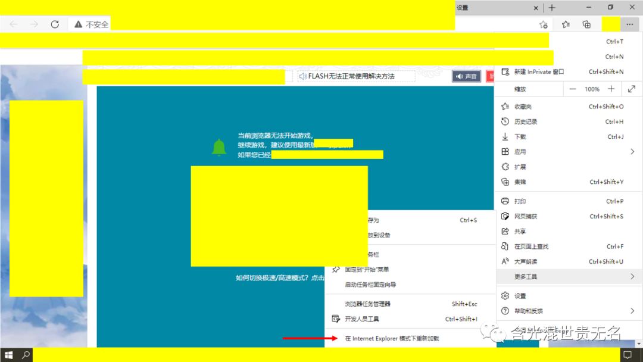Click the 不安全 site security warning
The height and width of the screenshot is (362, 643).
click(91, 24)
